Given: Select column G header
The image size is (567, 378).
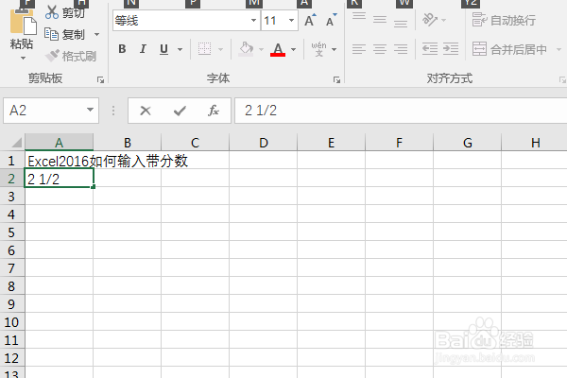Looking at the screenshot, I should [x=467, y=143].
